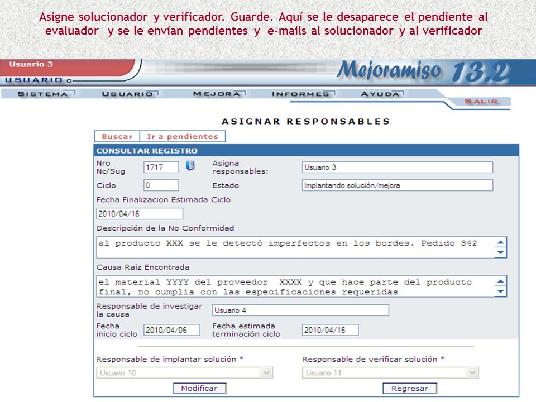Click the Asigna responsables field

pos(397,167)
